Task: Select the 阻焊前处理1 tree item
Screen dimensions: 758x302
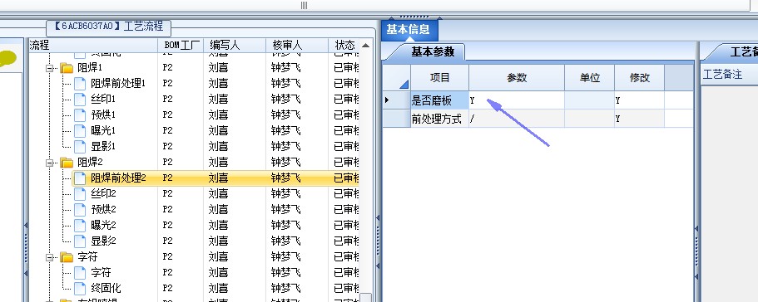Action: [118, 84]
